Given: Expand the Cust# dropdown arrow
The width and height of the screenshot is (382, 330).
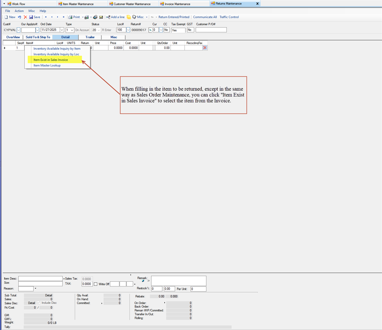Looking at the screenshot, I should [18, 30].
